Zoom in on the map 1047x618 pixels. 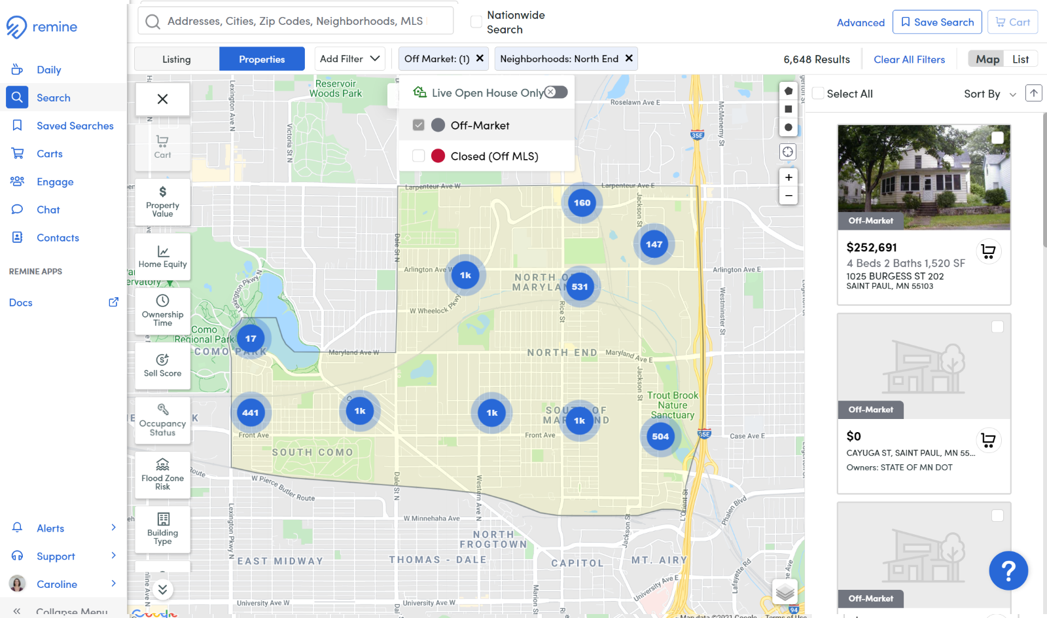point(789,177)
